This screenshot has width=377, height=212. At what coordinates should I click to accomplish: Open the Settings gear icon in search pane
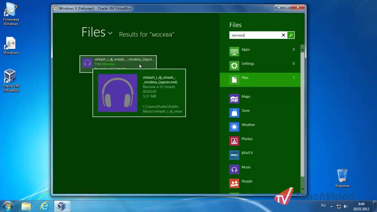click(x=234, y=66)
